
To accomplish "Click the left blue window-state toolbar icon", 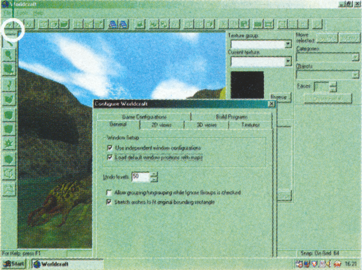I will coord(113,24).
